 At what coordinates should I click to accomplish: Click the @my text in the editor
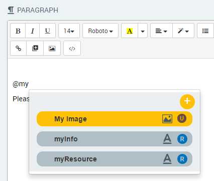click(x=21, y=84)
